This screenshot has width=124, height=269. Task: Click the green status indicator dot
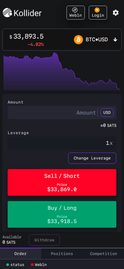(x=8, y=265)
